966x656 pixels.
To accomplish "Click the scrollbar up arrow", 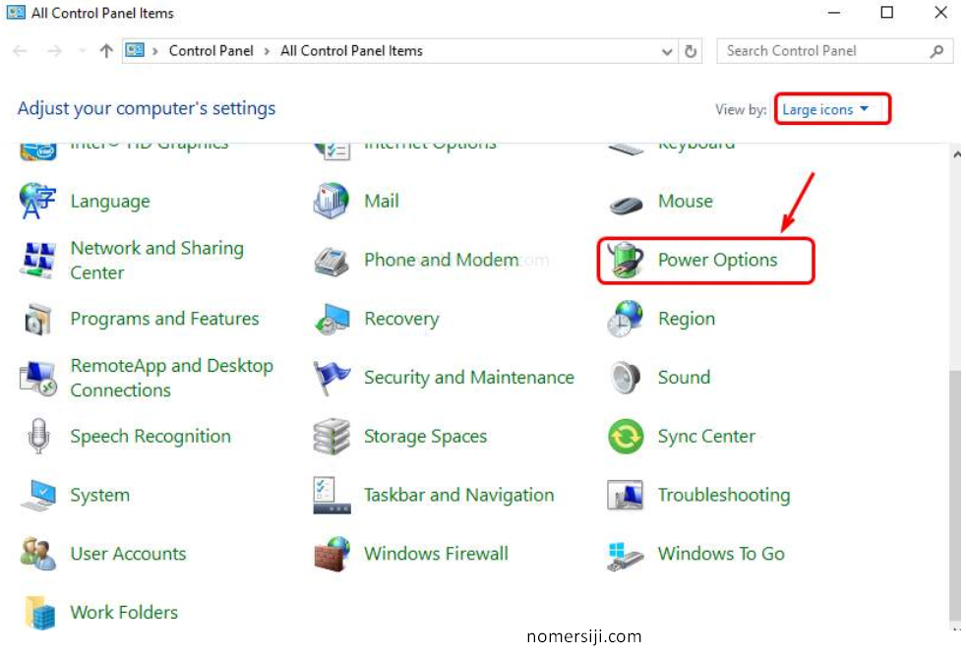I will [956, 154].
